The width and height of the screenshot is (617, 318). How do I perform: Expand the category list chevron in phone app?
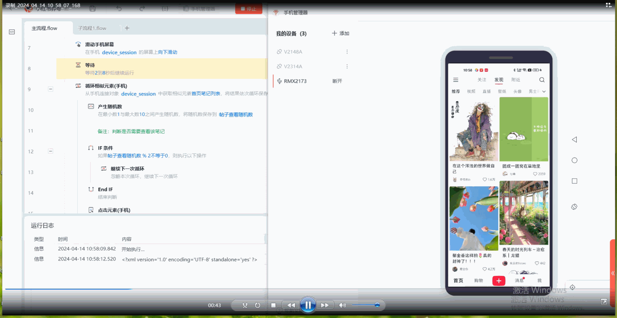(x=544, y=92)
